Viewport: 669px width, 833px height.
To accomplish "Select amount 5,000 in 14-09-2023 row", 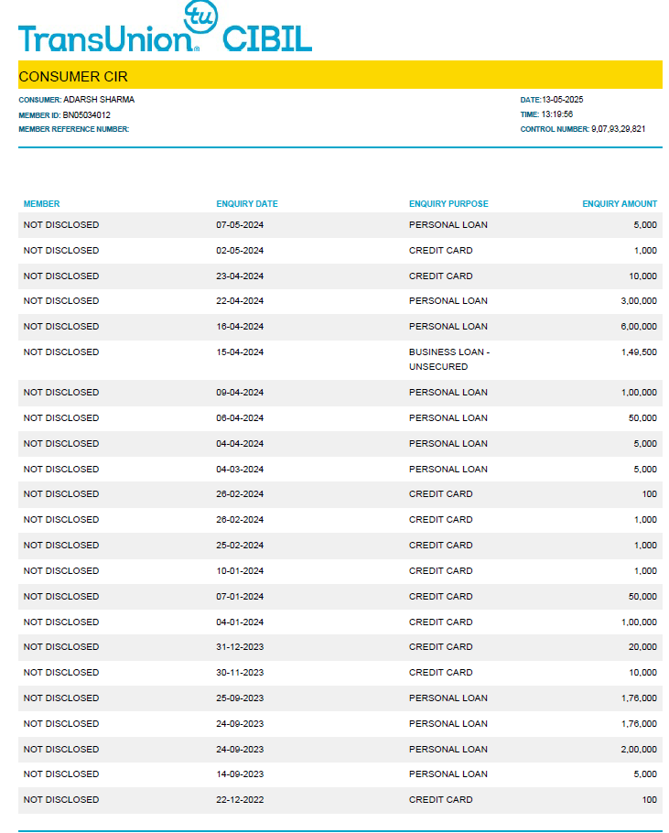I will (645, 774).
